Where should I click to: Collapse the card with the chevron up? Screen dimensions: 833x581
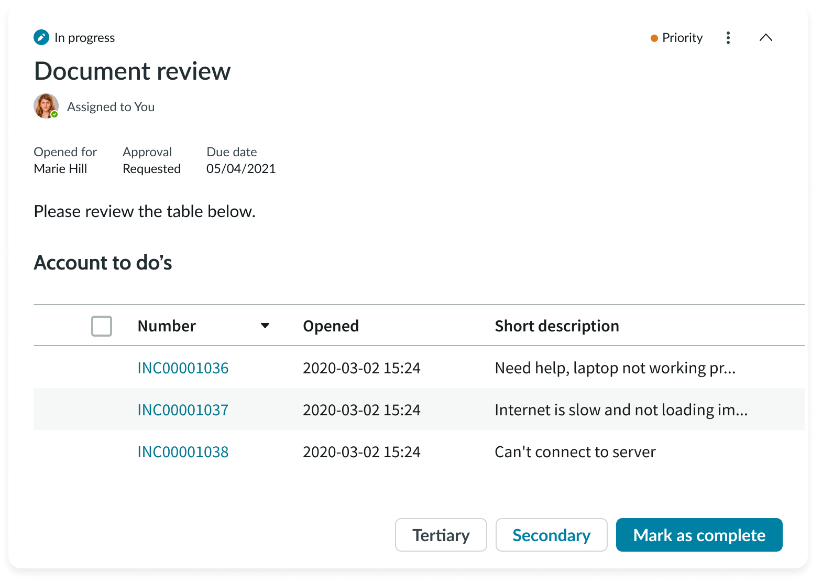[x=765, y=38]
